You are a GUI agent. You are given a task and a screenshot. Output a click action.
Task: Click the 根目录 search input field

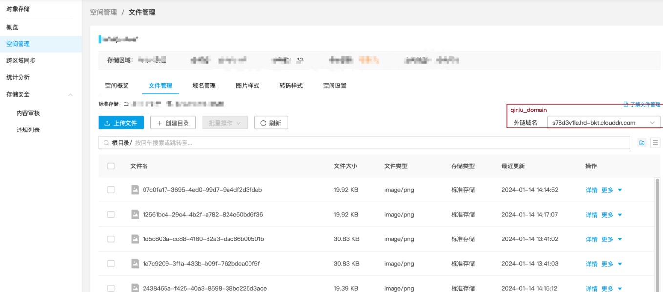pyautogui.click(x=381, y=143)
